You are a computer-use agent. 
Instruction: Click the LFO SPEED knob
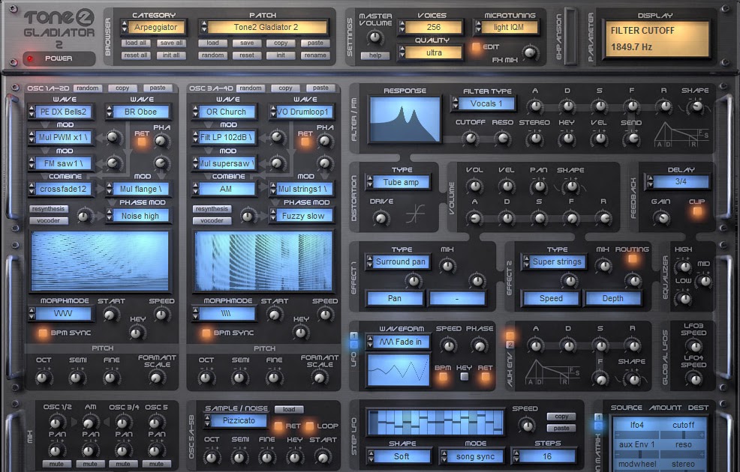click(448, 345)
